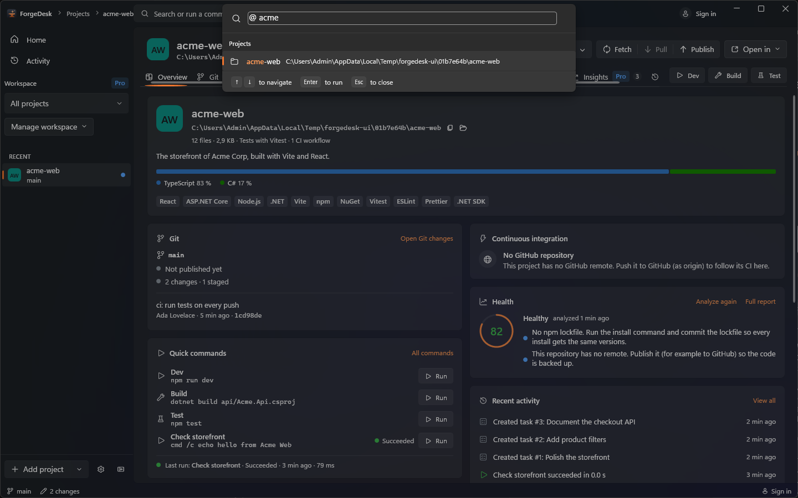Click the Home icon in the sidebar
Screen dimensions: 798x498
14,39
